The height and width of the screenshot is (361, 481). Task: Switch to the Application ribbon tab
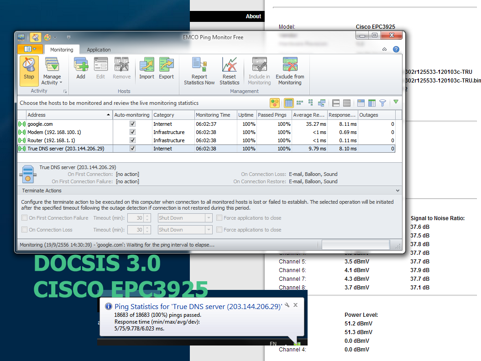tap(99, 50)
